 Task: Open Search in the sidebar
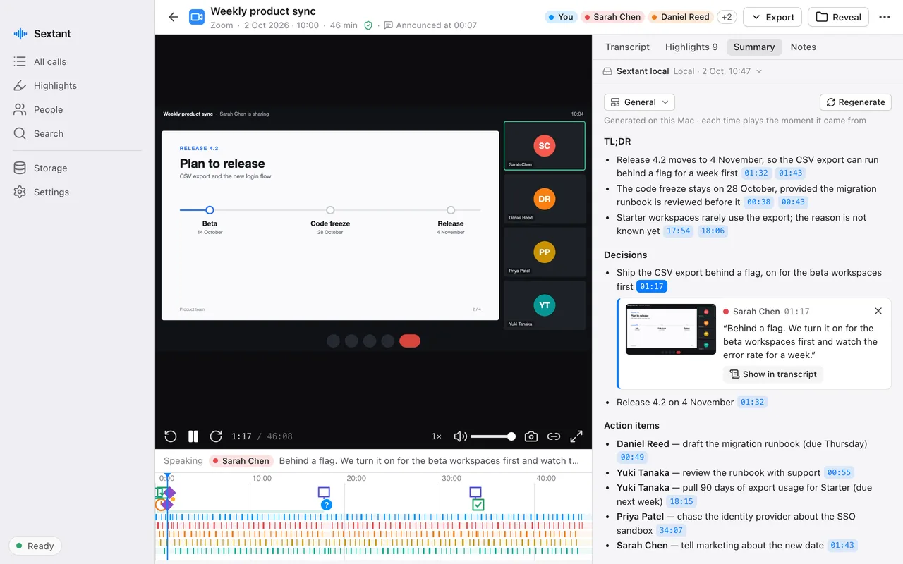[78, 133]
